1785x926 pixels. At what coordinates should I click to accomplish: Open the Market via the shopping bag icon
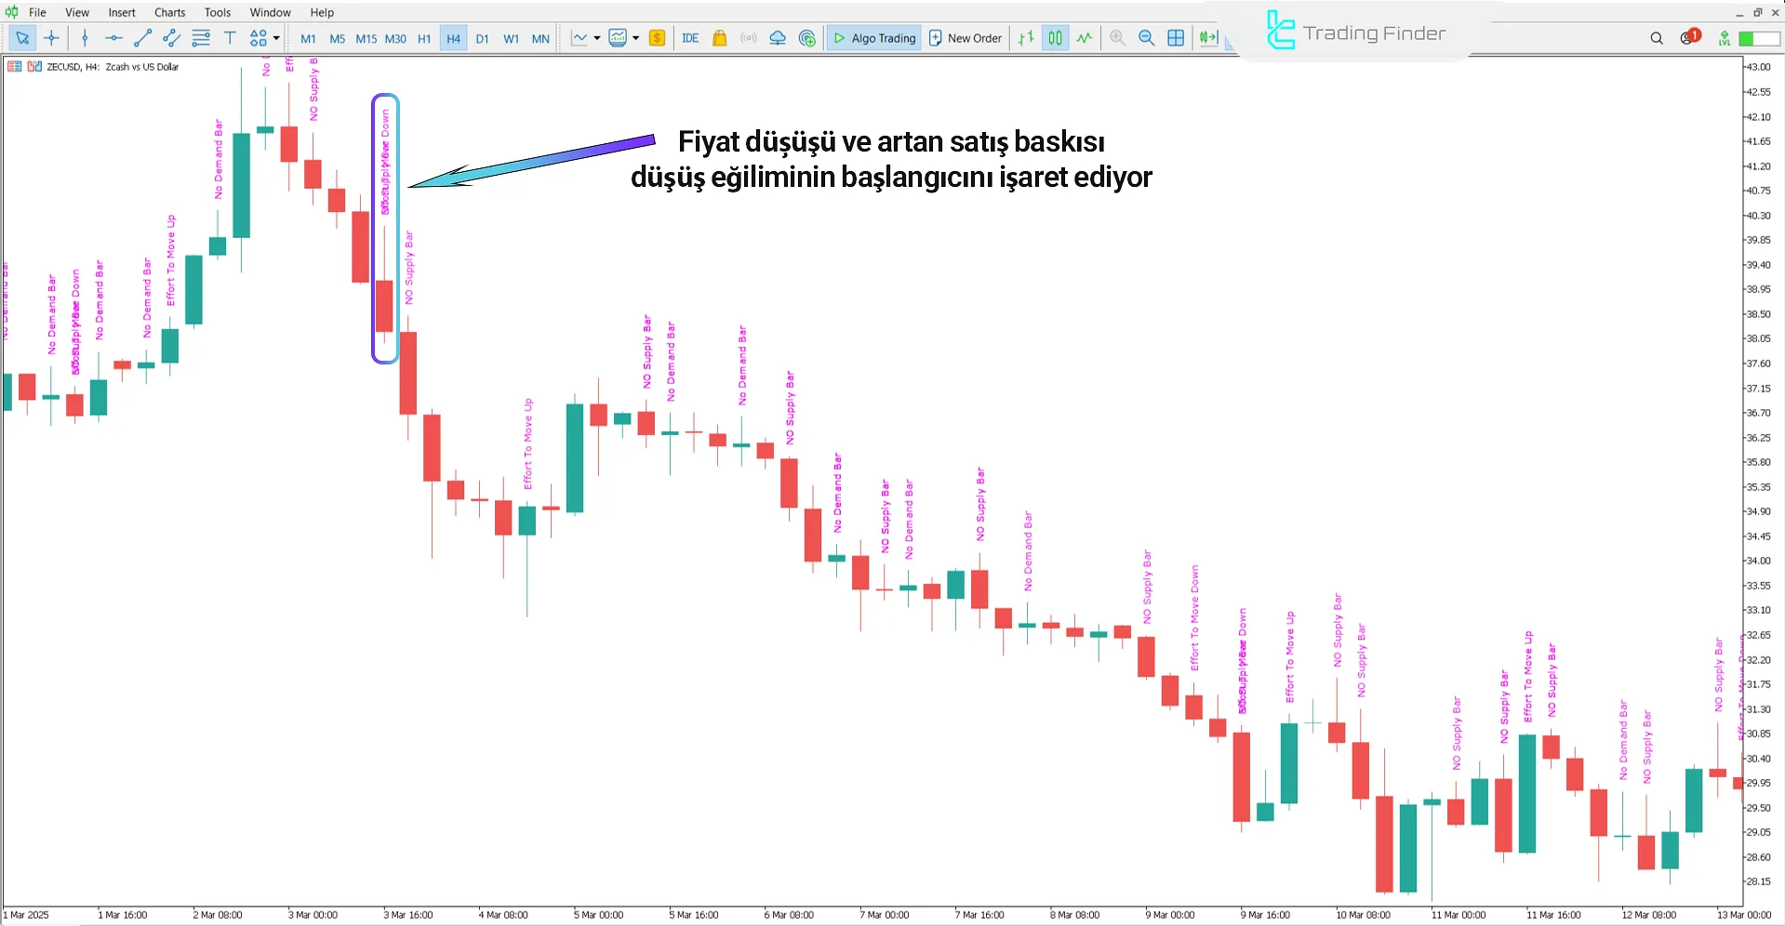719,38
